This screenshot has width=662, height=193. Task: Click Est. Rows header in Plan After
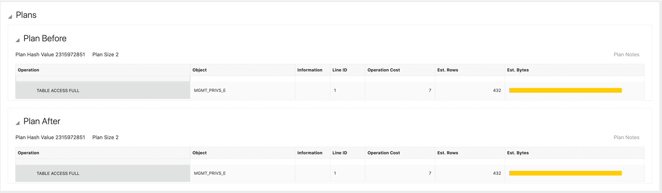(x=447, y=153)
